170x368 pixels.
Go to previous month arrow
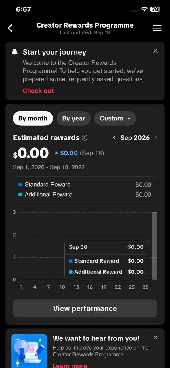click(x=114, y=138)
